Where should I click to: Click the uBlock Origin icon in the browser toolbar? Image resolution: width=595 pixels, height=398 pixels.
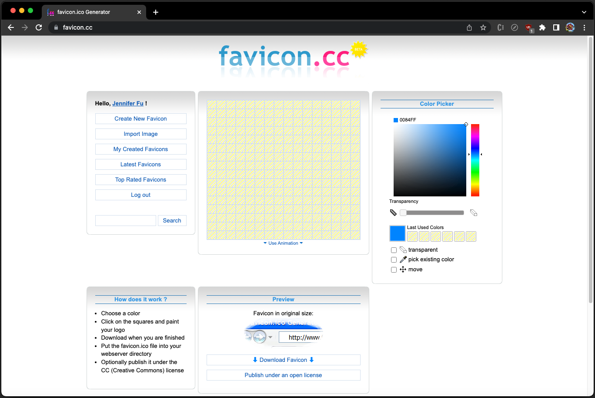[x=528, y=27]
